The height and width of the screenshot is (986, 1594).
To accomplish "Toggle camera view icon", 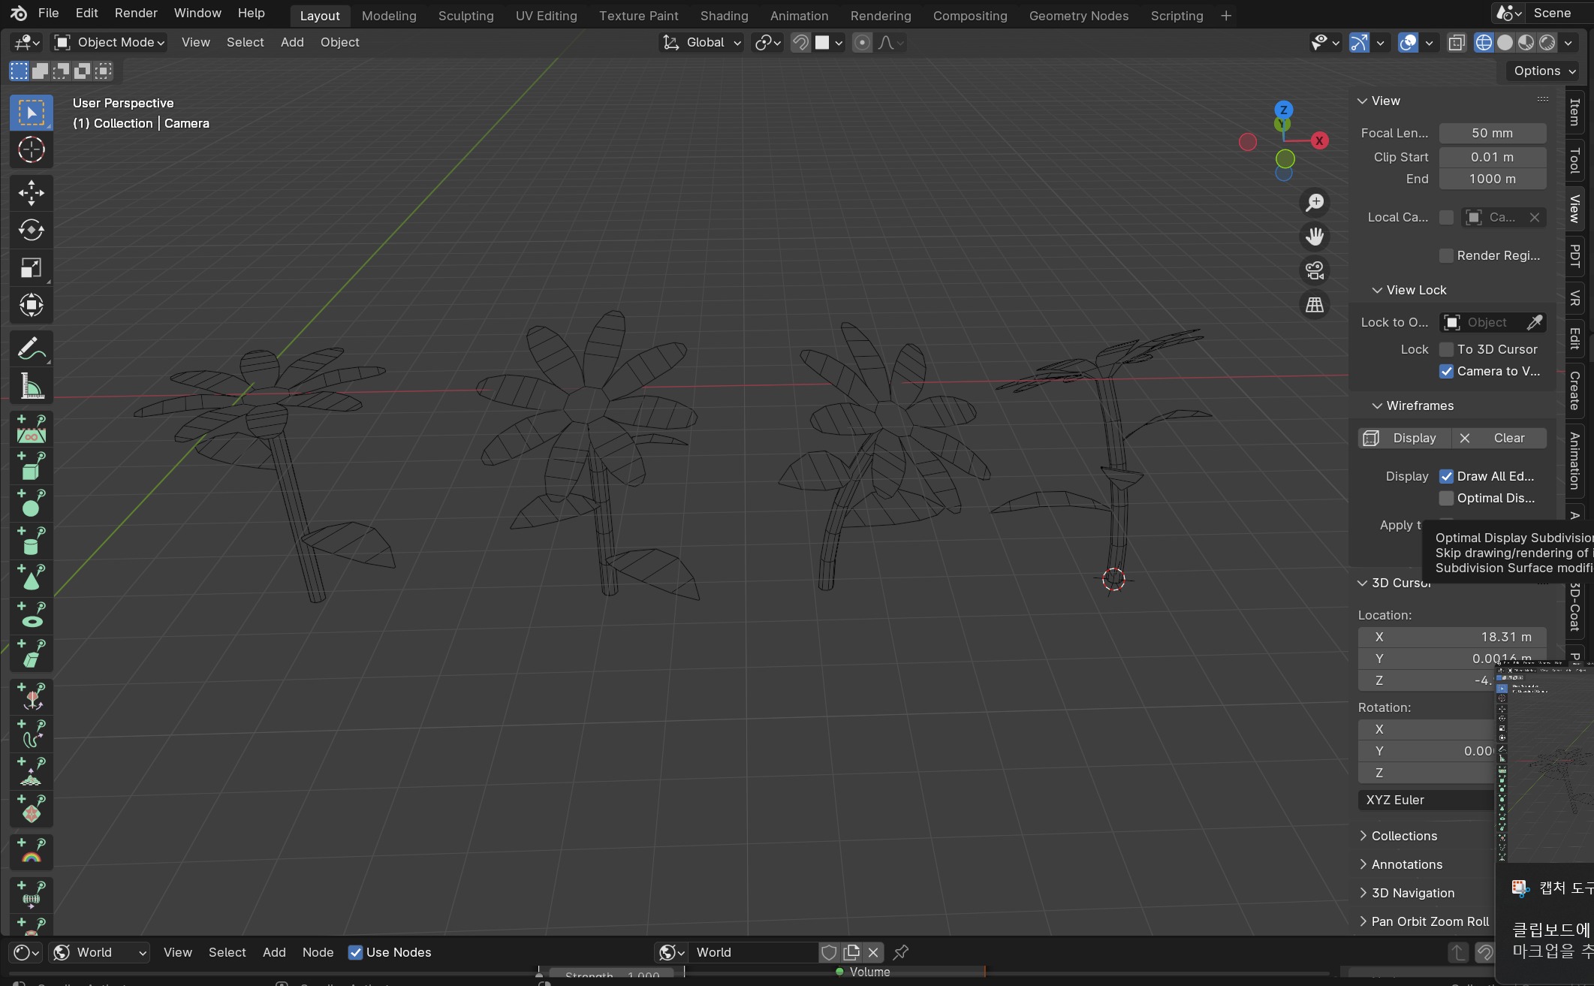I will [x=1315, y=270].
